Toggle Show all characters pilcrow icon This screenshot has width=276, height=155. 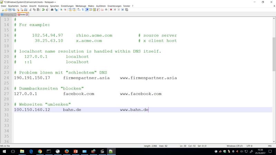83,10
